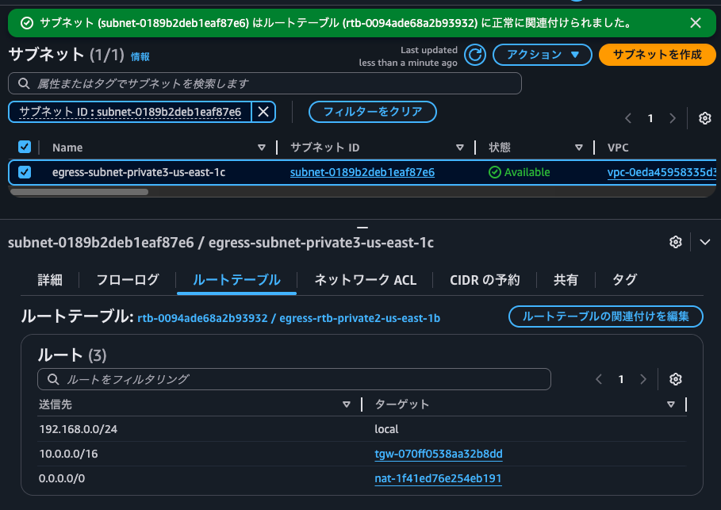Screen dimensions: 721x510
Task: Go to next subnet page arrow
Action: point(672,117)
